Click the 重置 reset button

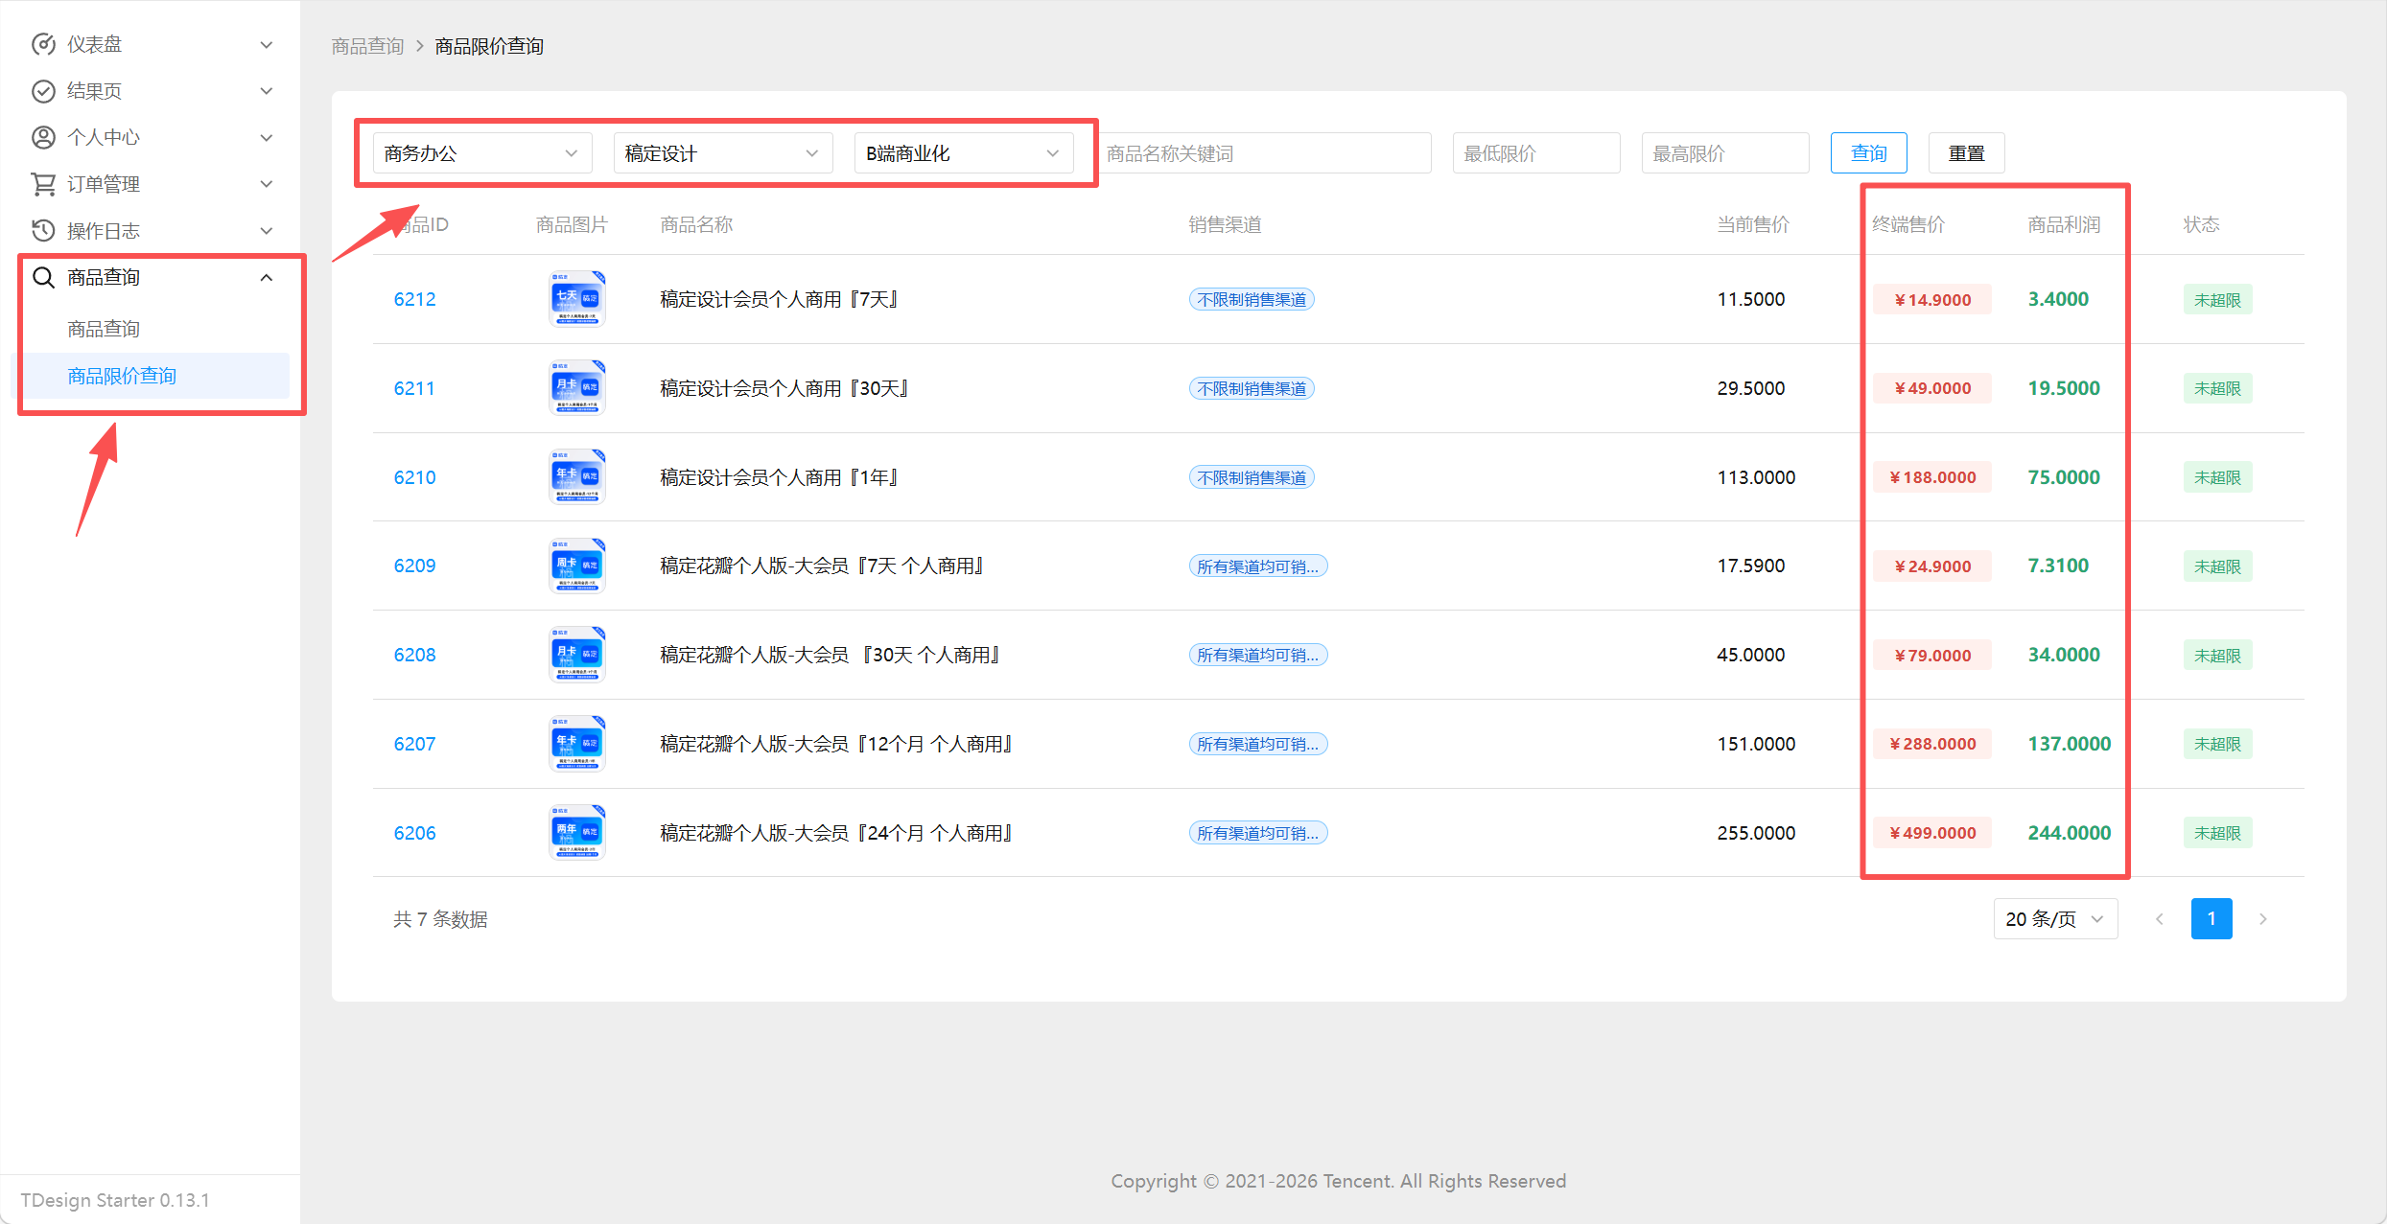(1966, 153)
